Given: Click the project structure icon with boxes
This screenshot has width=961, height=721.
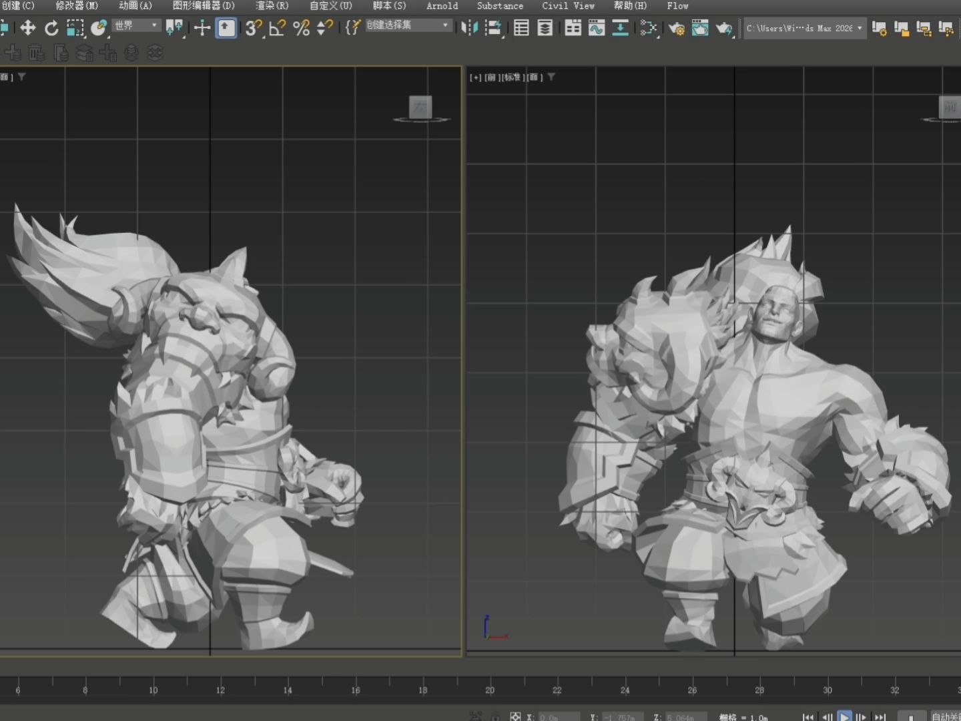Looking at the screenshot, I should 924,28.
